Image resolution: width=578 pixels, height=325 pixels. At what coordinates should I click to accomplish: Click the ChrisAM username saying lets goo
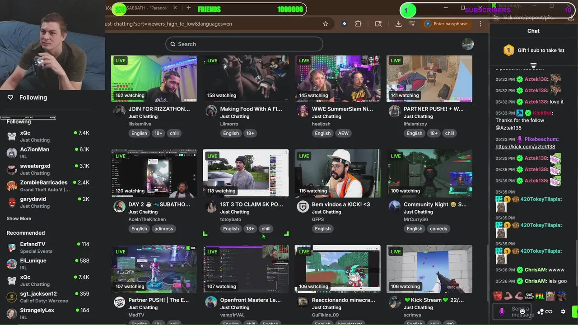[535, 281]
